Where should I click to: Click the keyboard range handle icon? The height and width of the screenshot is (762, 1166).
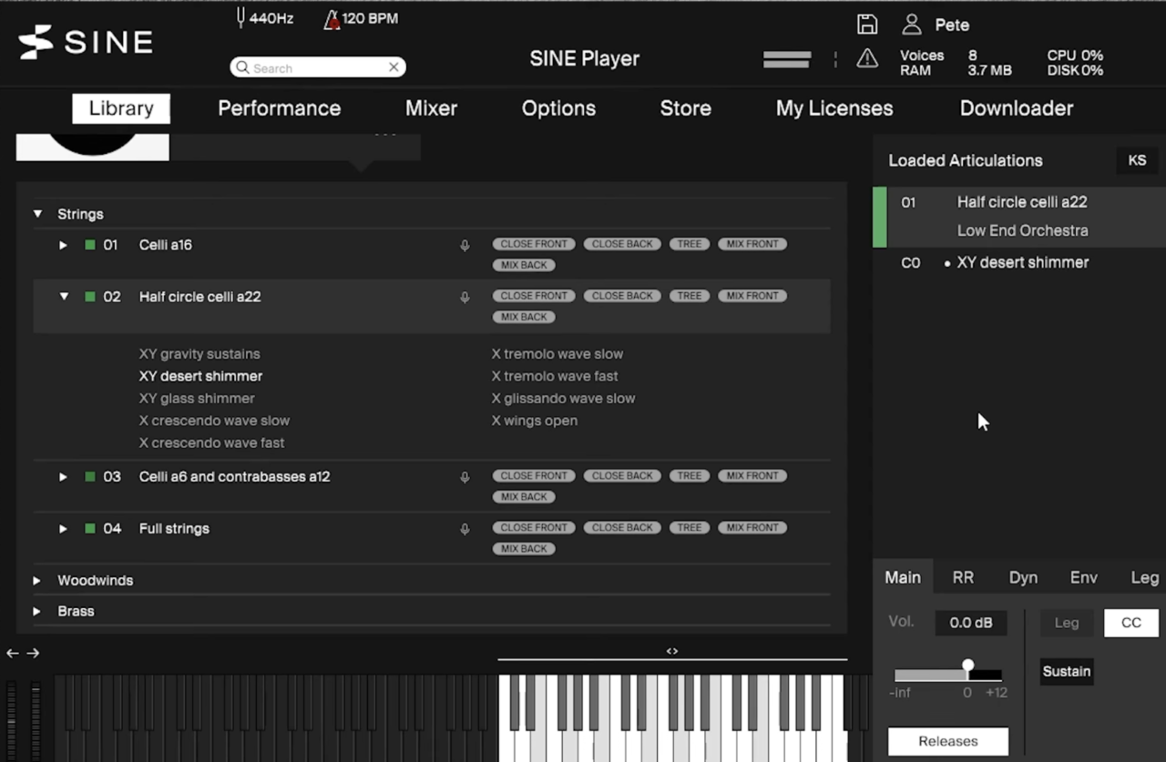(x=672, y=651)
